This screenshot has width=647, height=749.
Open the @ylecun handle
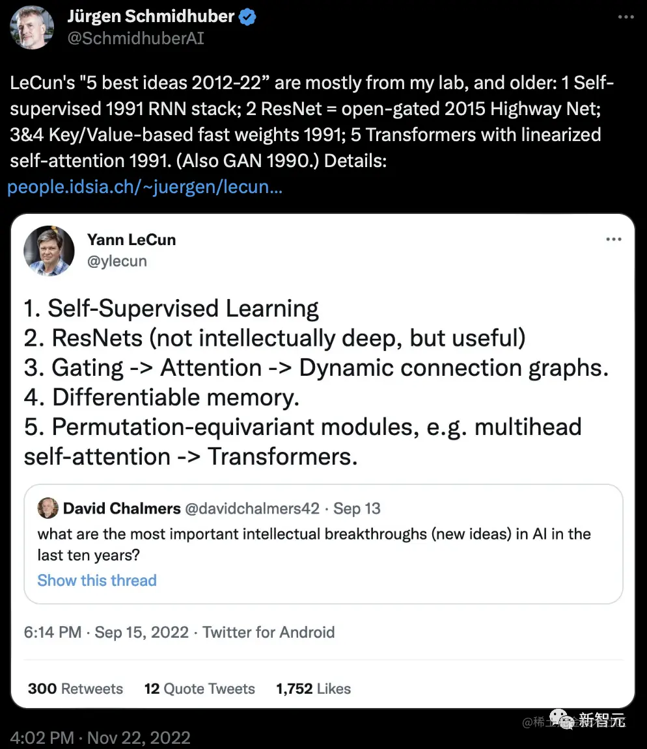(117, 261)
